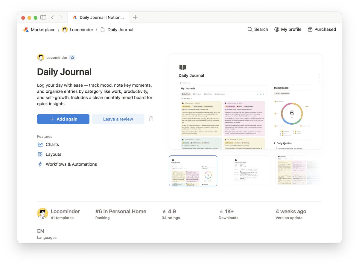The height and width of the screenshot is (266, 359).
Task: Select the third preview thumbnail
Action: pyautogui.click(x=299, y=170)
